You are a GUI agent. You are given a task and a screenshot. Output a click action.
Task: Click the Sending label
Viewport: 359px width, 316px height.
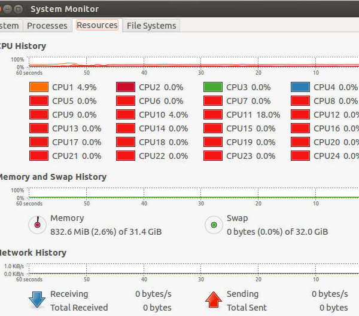pos(242,294)
